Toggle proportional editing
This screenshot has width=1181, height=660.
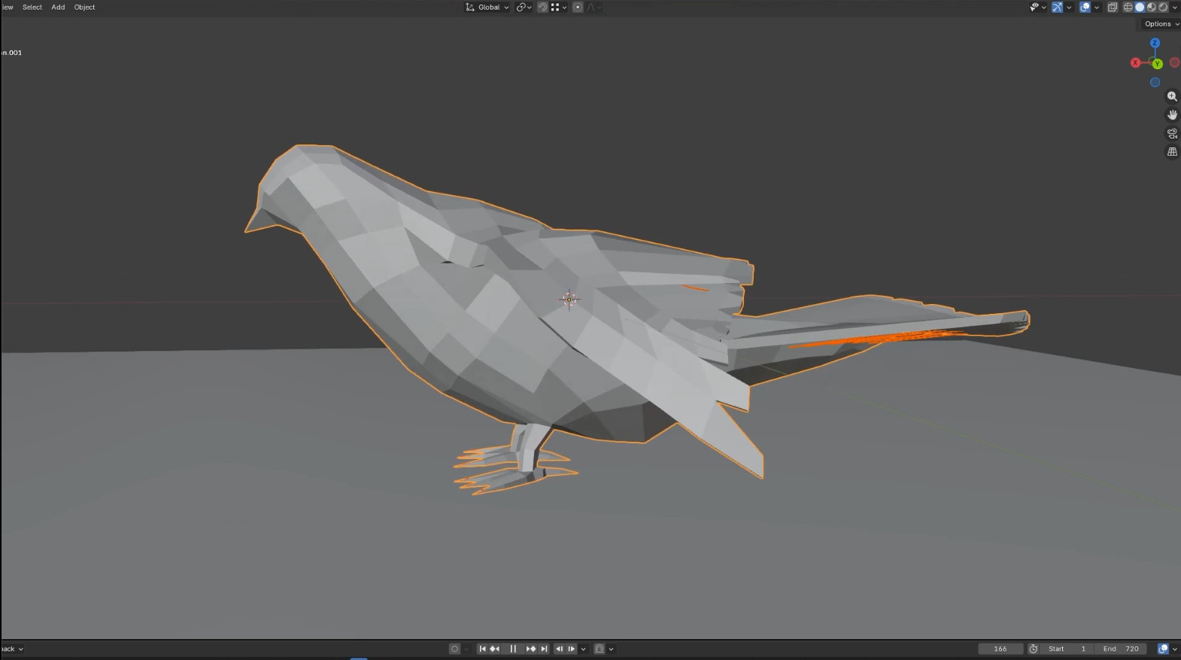[x=578, y=8]
